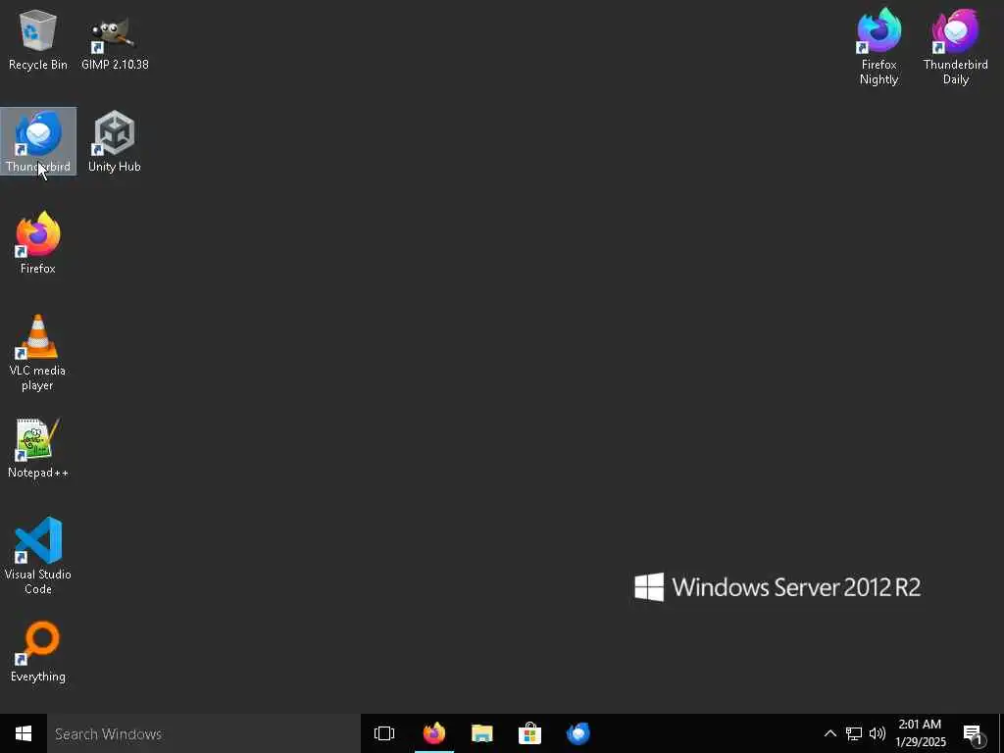Open the clock showing 2:01 AM
Screen dimensions: 1004x753
(x=921, y=733)
